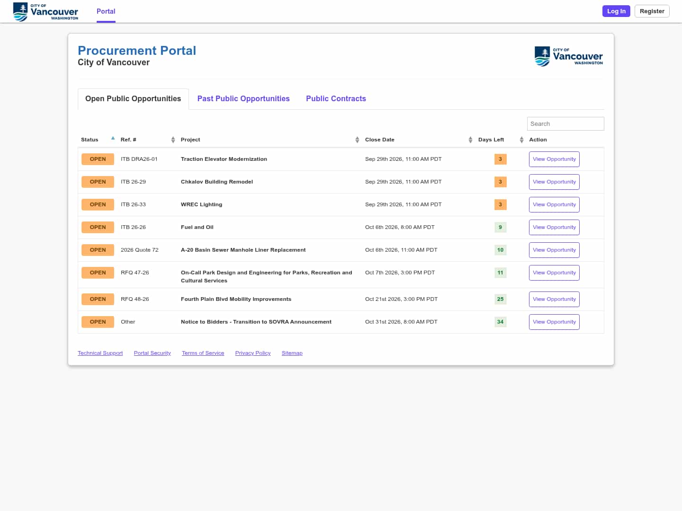Open the Privacy Policy link
Image resolution: width=682 pixels, height=511 pixels.
(253, 353)
